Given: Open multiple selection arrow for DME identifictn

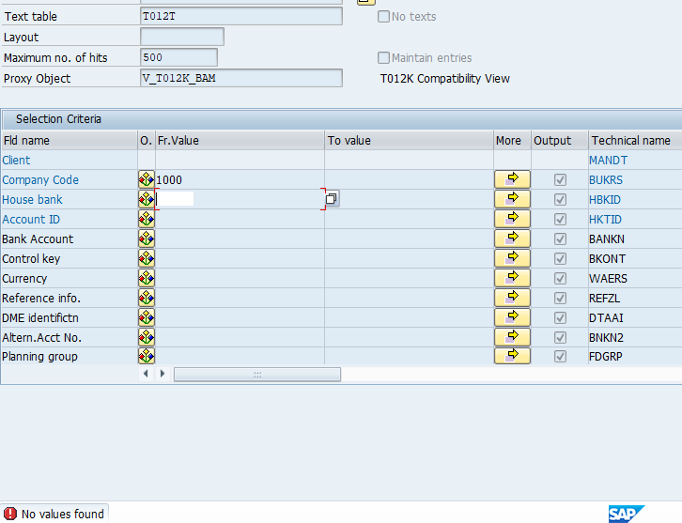Looking at the screenshot, I should [x=512, y=317].
